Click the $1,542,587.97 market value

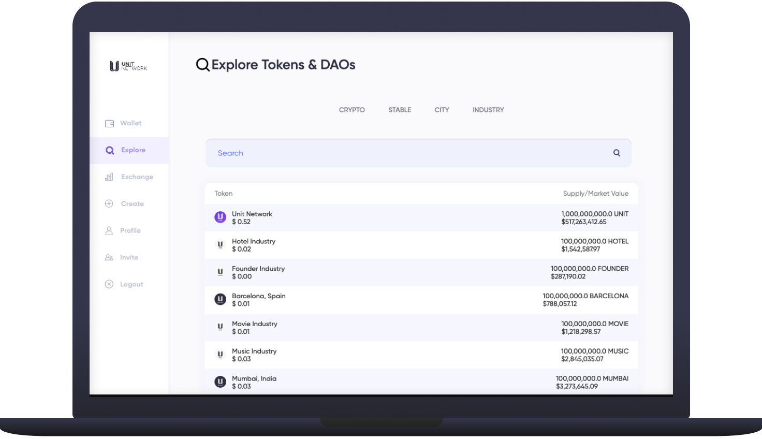pyautogui.click(x=581, y=249)
